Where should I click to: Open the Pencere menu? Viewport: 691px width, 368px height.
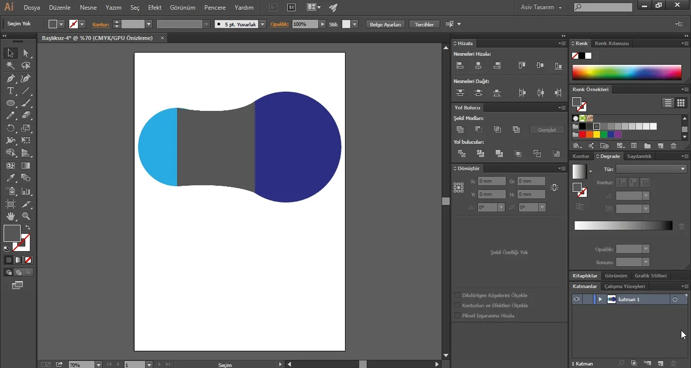[x=215, y=8]
